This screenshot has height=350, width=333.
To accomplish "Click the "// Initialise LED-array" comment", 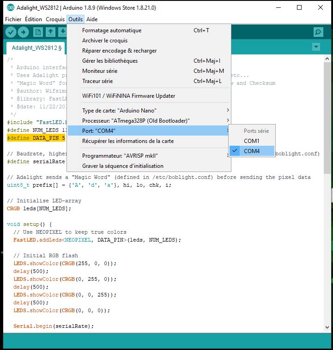I will pyautogui.click(x=44, y=201).
